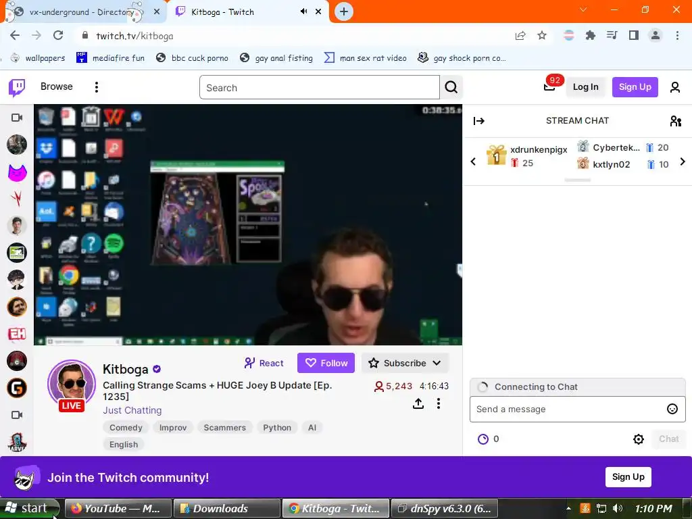Select the Improv tag
Screen dimensions: 692x519
[x=172, y=428]
